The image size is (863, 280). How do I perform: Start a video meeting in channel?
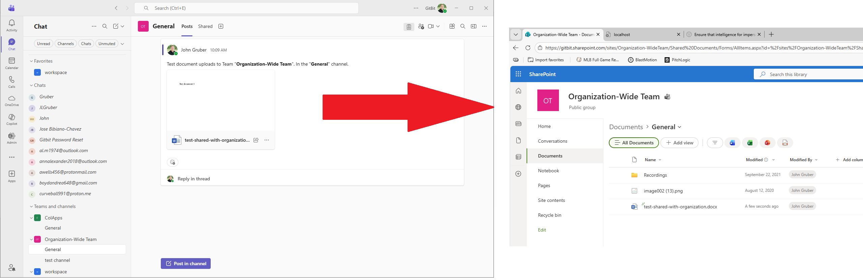[431, 26]
